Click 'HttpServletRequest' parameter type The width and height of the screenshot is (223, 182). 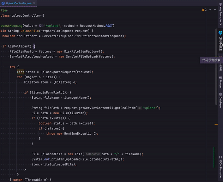57,31
